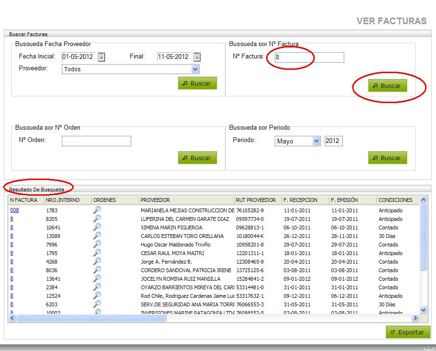The image size is (436, 351).
Task: View orders for internal number 8205
Action: click(x=97, y=218)
